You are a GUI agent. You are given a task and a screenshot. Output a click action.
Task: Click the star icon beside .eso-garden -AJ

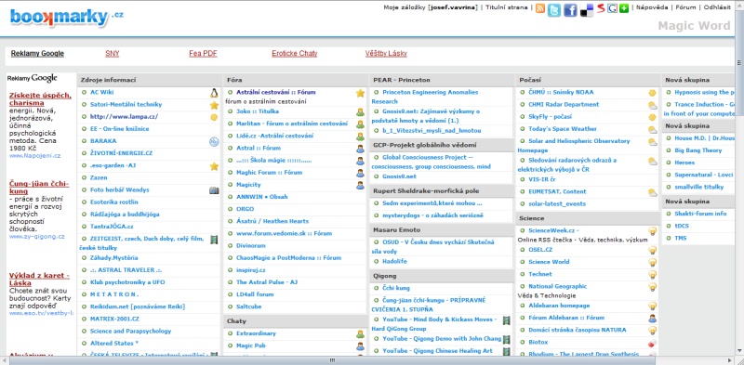click(x=214, y=166)
